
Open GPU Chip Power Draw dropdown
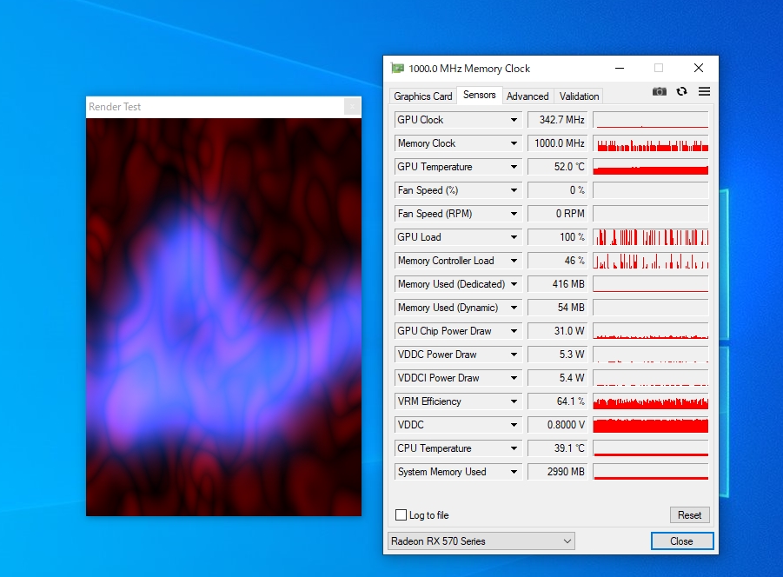(514, 331)
